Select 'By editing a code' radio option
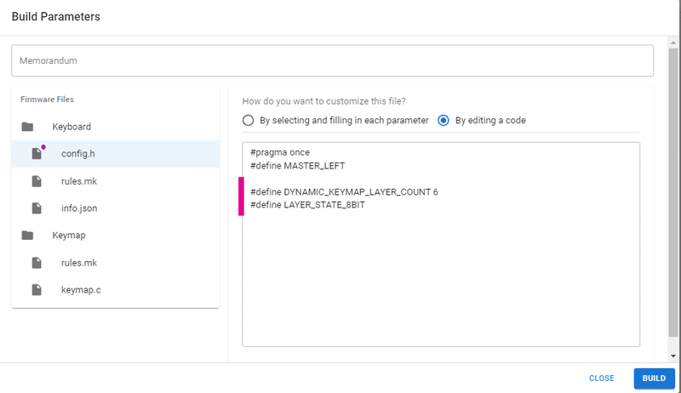This screenshot has width=681, height=393. (444, 120)
